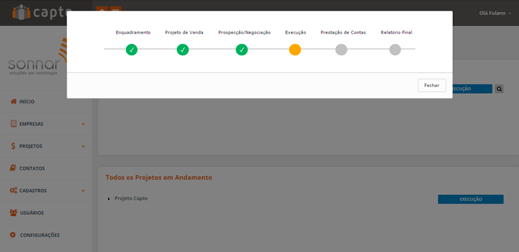This screenshot has width=519, height=252.
Task: Click the people icon beside Usuários
Action: click(13, 213)
